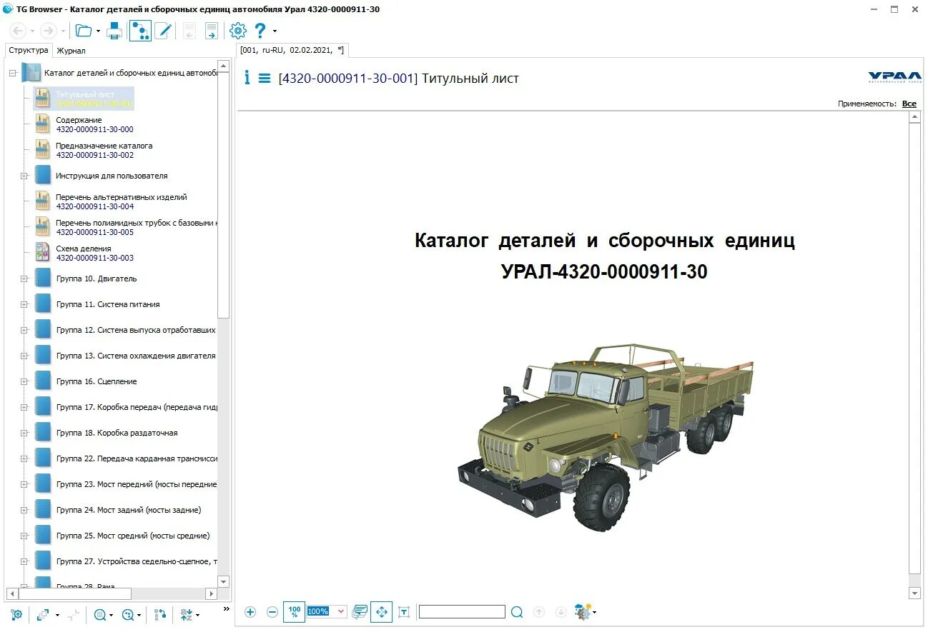This screenshot has height=632, width=928.
Task: Switch to the Журнал tab
Action: click(71, 50)
